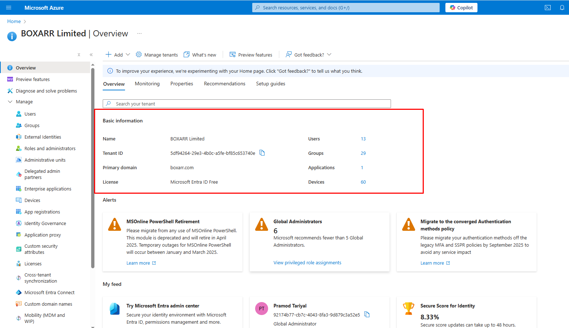Click External Identities icon
The width and height of the screenshot is (569, 328).
coord(19,137)
